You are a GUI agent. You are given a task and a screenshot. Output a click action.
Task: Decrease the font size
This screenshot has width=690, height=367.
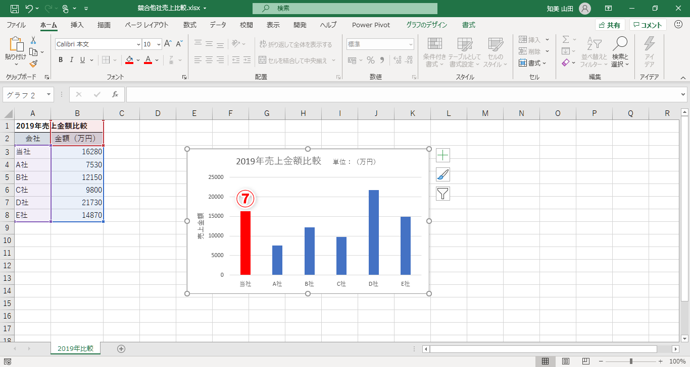[x=179, y=44]
